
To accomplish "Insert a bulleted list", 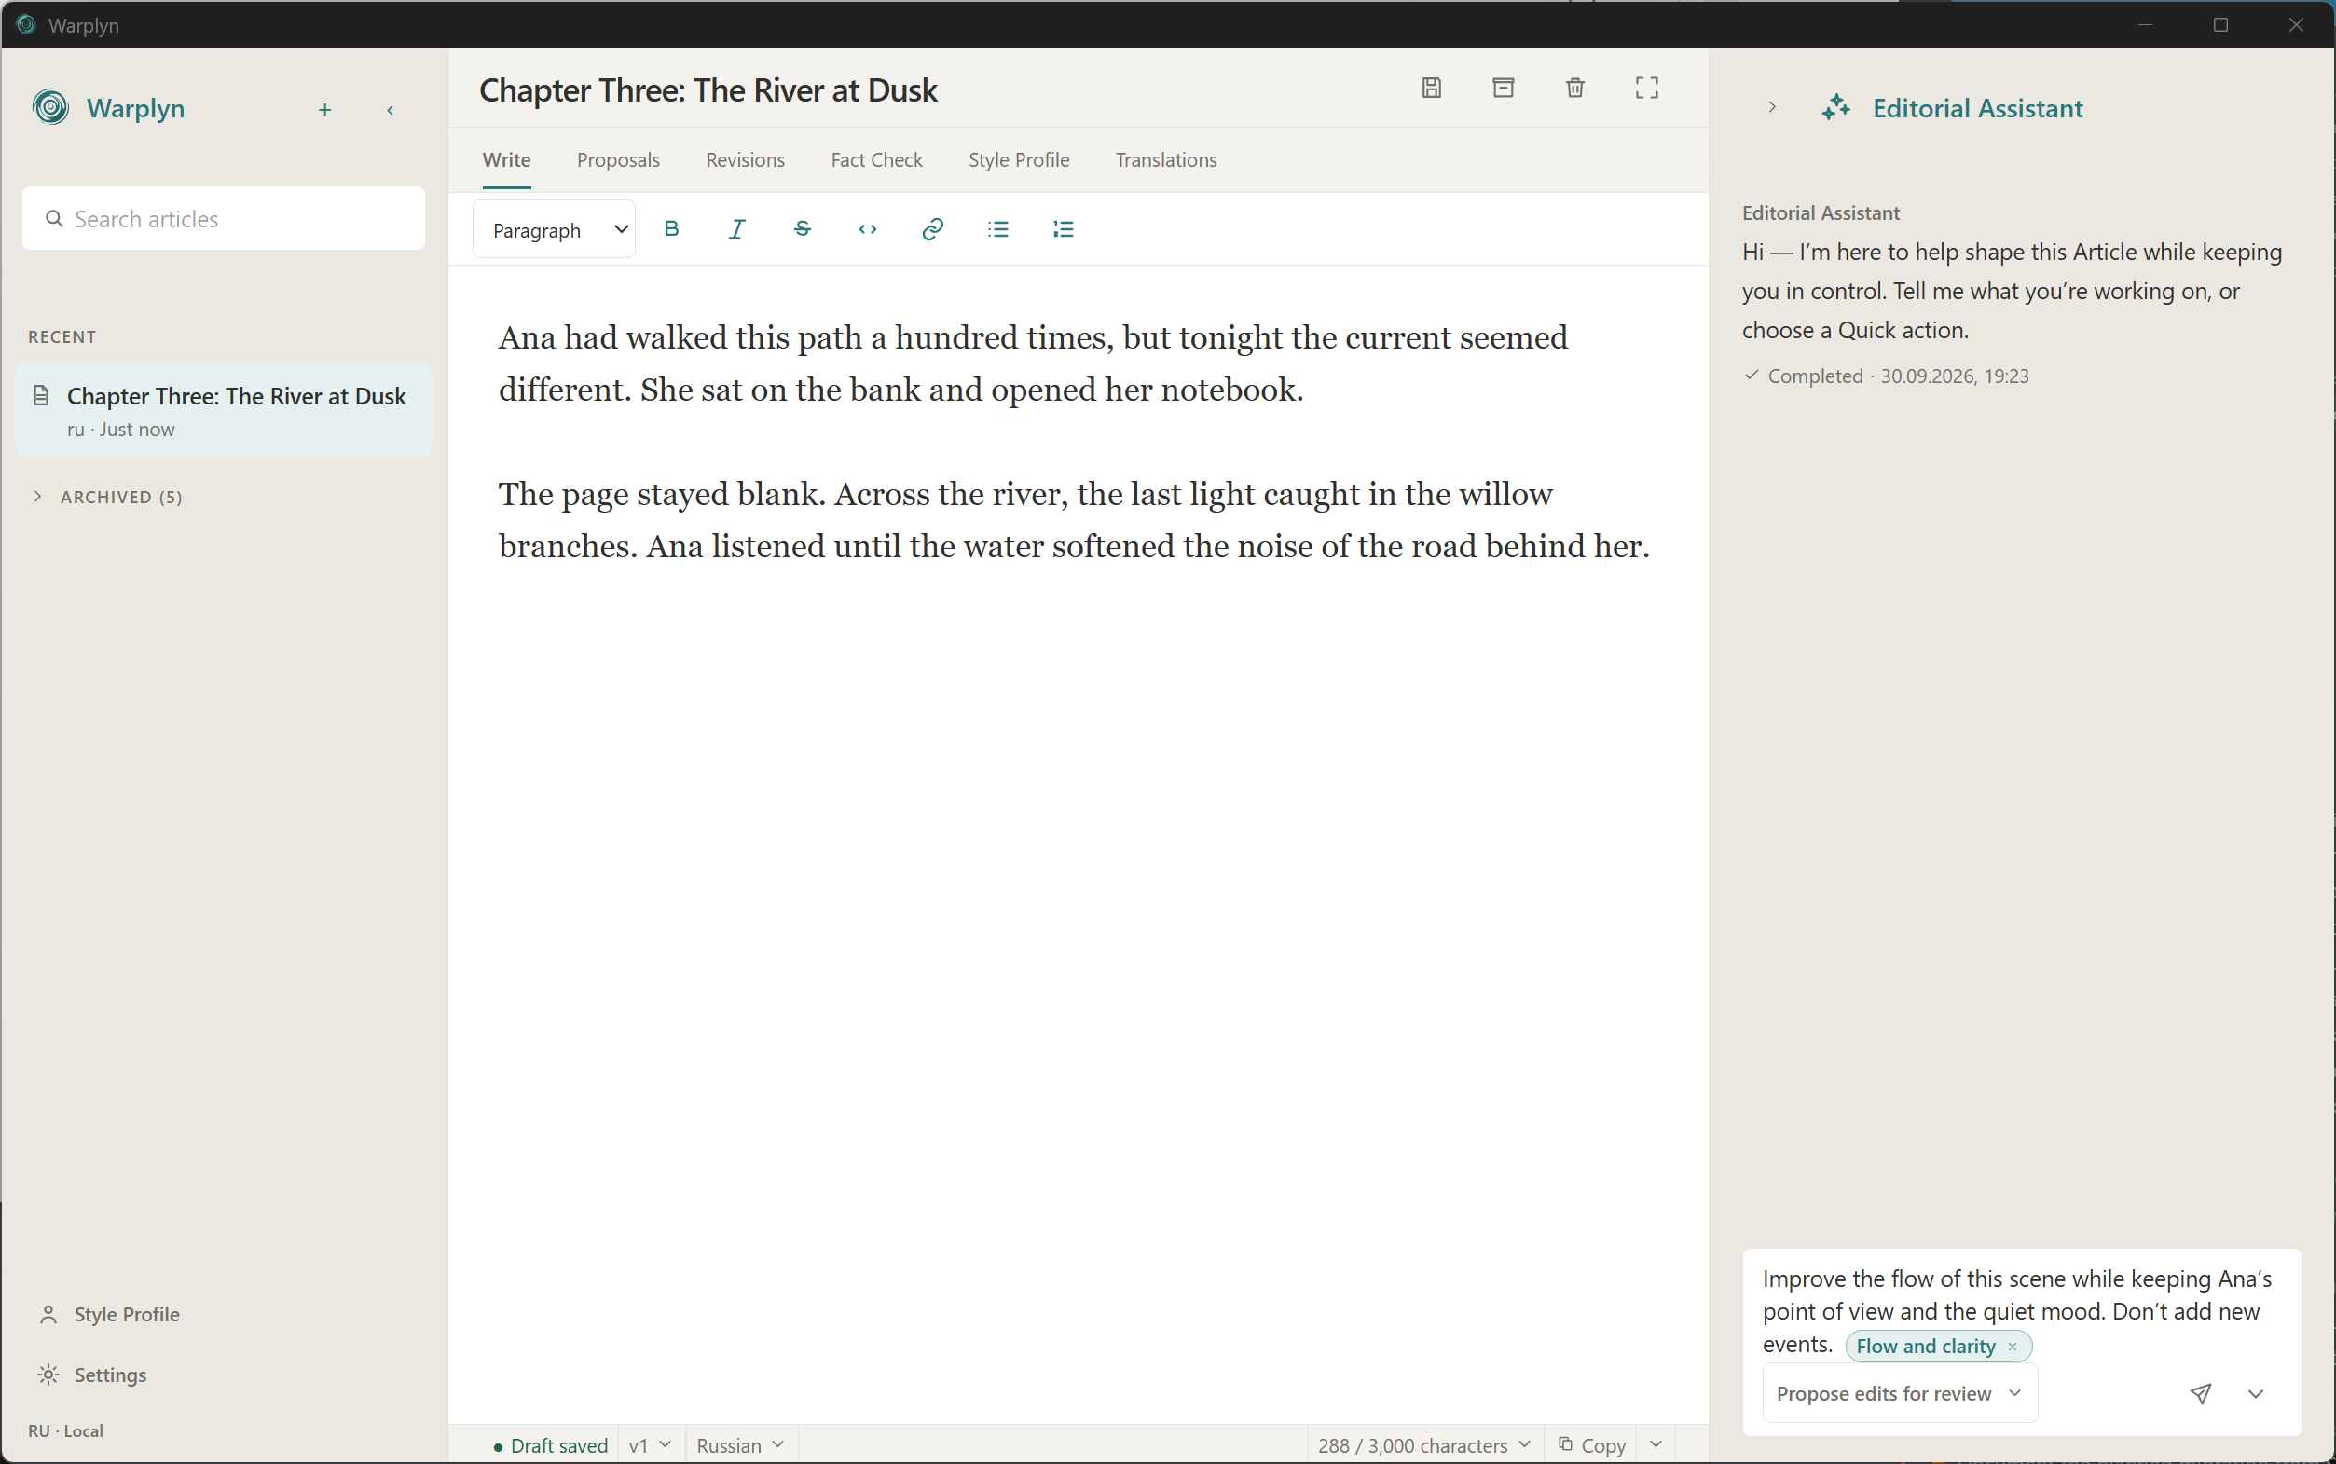I will click(x=998, y=228).
